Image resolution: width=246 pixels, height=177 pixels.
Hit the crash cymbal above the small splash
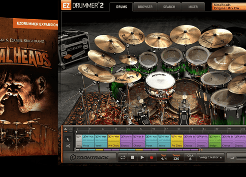coord(131,35)
